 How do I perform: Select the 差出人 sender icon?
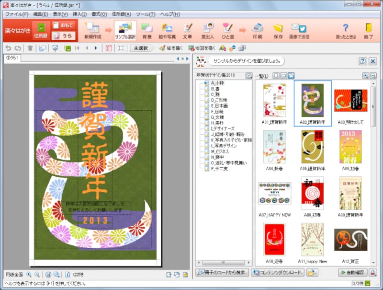(x=208, y=30)
